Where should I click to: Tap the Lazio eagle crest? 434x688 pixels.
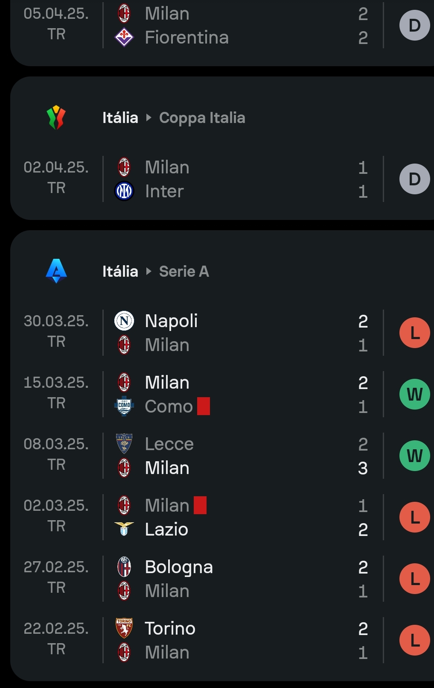click(x=124, y=529)
